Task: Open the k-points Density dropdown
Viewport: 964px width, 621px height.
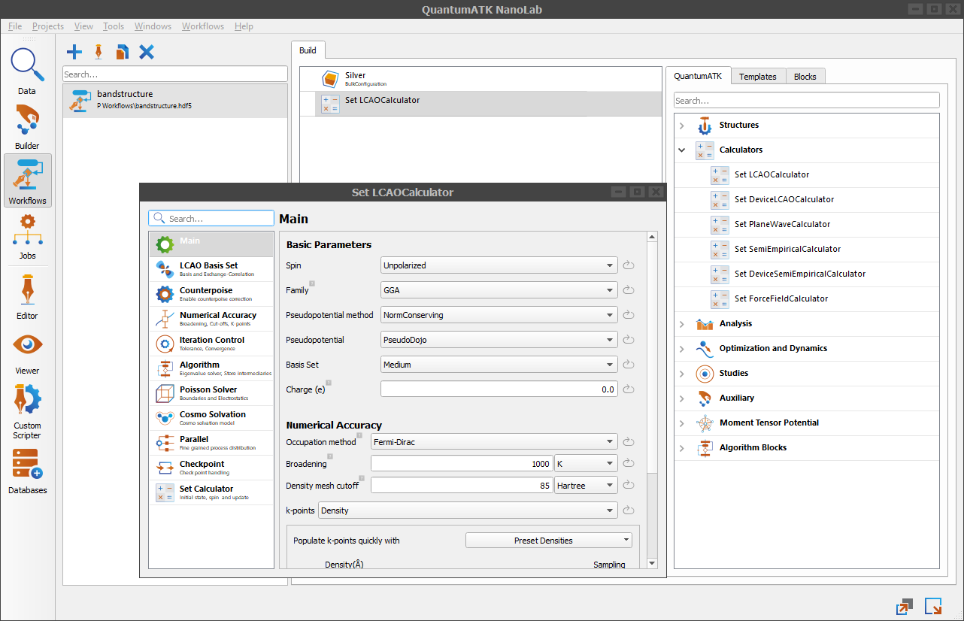Action: pyautogui.click(x=468, y=510)
